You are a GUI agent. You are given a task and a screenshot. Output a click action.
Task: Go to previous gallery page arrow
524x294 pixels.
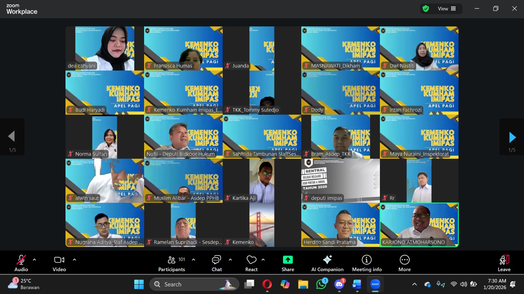tap(12, 137)
